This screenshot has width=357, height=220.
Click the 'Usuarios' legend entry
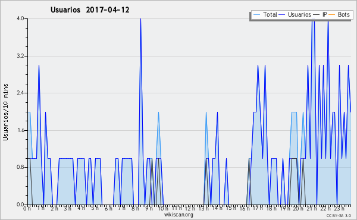(x=295, y=14)
